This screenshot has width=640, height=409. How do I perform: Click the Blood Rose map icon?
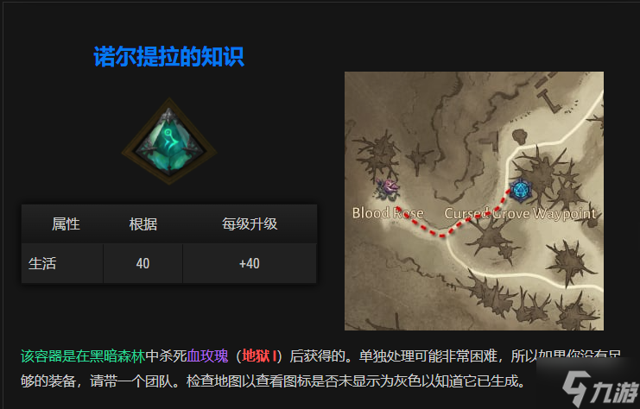click(x=388, y=189)
